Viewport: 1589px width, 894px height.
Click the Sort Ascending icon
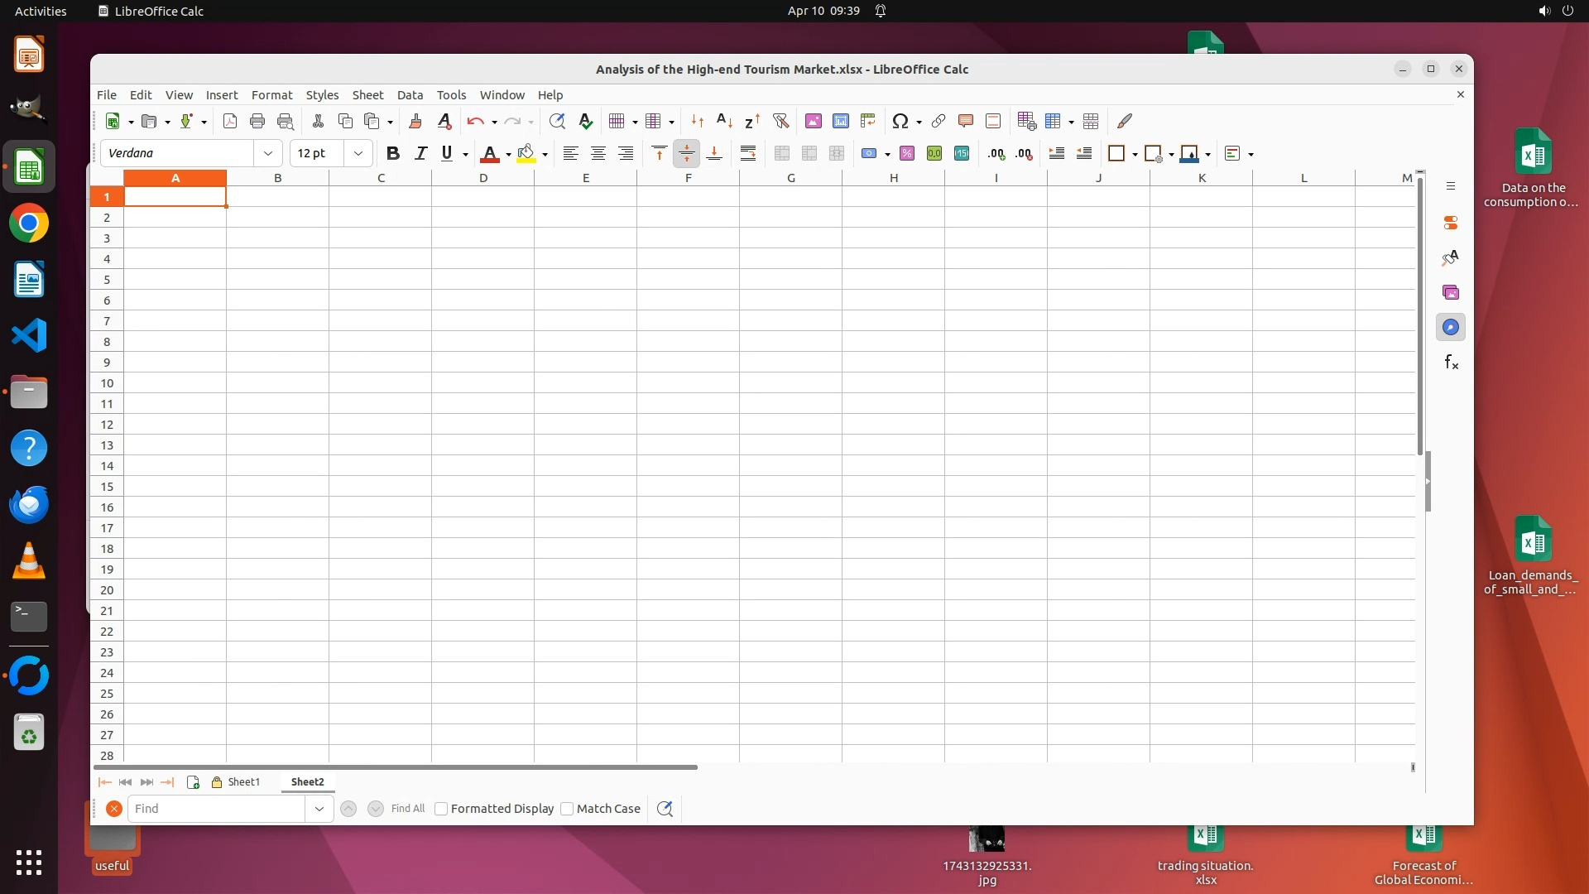(x=724, y=121)
